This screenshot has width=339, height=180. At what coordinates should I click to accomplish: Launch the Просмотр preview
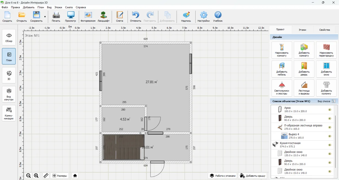[70, 17]
